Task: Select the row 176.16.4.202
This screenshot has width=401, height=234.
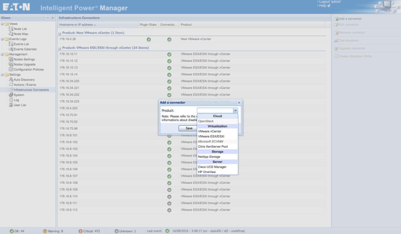Action: pyautogui.click(x=192, y=108)
